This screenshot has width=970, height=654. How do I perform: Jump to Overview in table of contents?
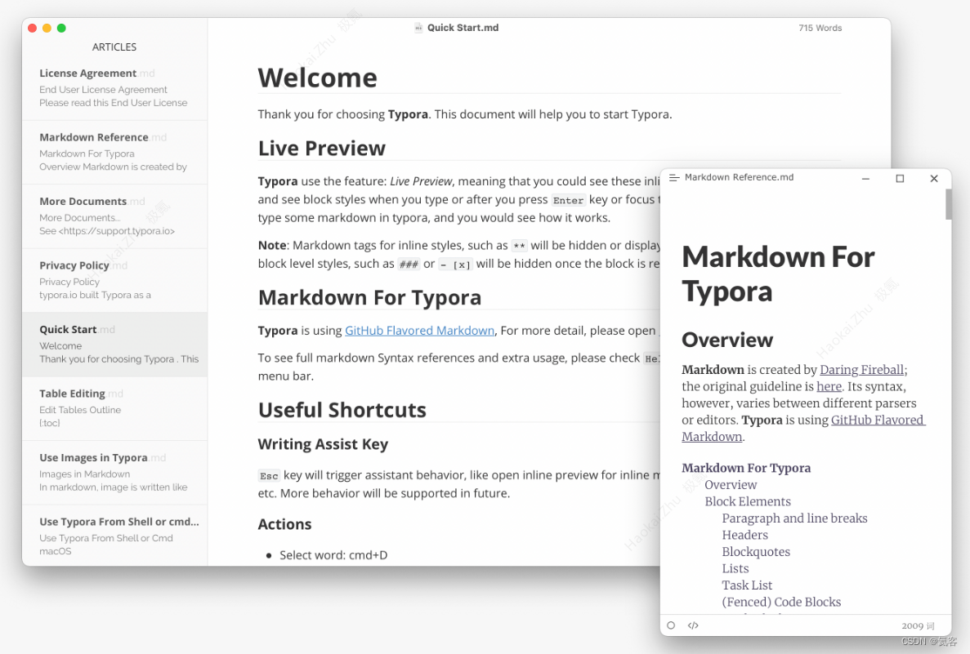pyautogui.click(x=731, y=485)
